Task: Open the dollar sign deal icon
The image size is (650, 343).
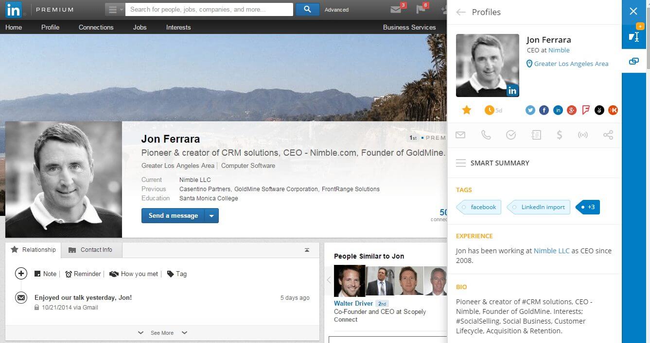Action: click(x=560, y=135)
